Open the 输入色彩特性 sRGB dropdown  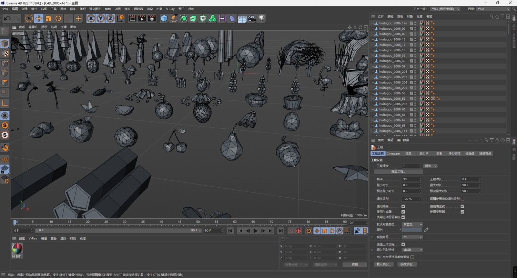[412, 250]
